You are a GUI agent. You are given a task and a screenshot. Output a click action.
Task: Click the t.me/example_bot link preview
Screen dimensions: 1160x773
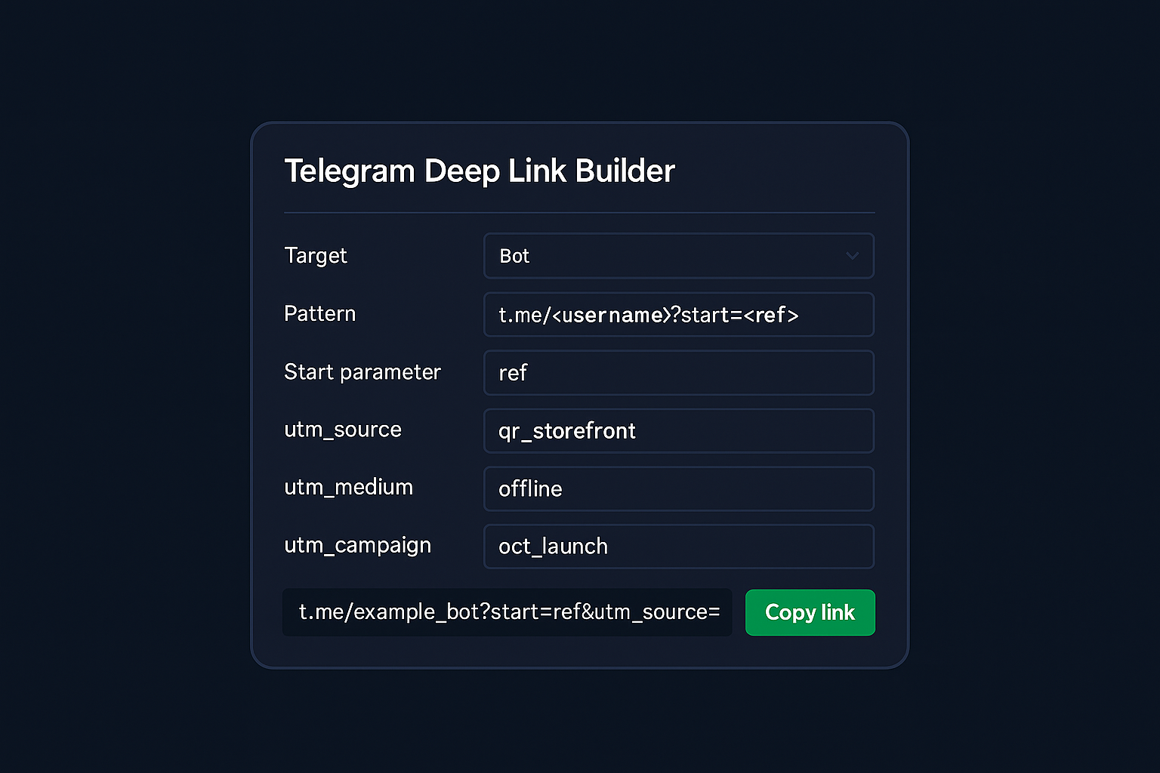pyautogui.click(x=507, y=612)
